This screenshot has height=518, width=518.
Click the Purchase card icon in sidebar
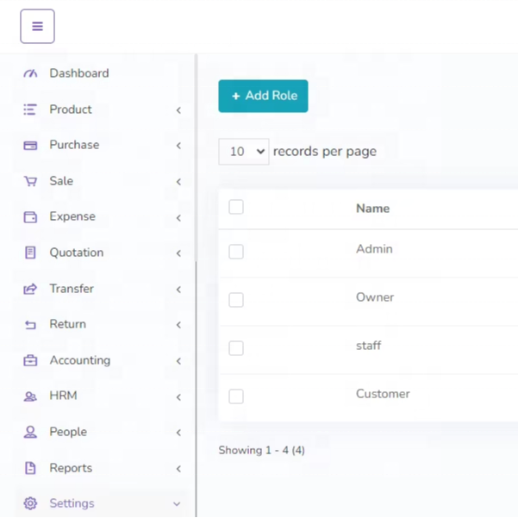(30, 146)
